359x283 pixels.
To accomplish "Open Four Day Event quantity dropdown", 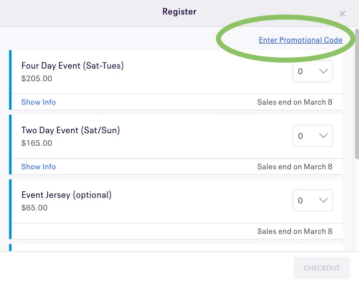I will (312, 71).
